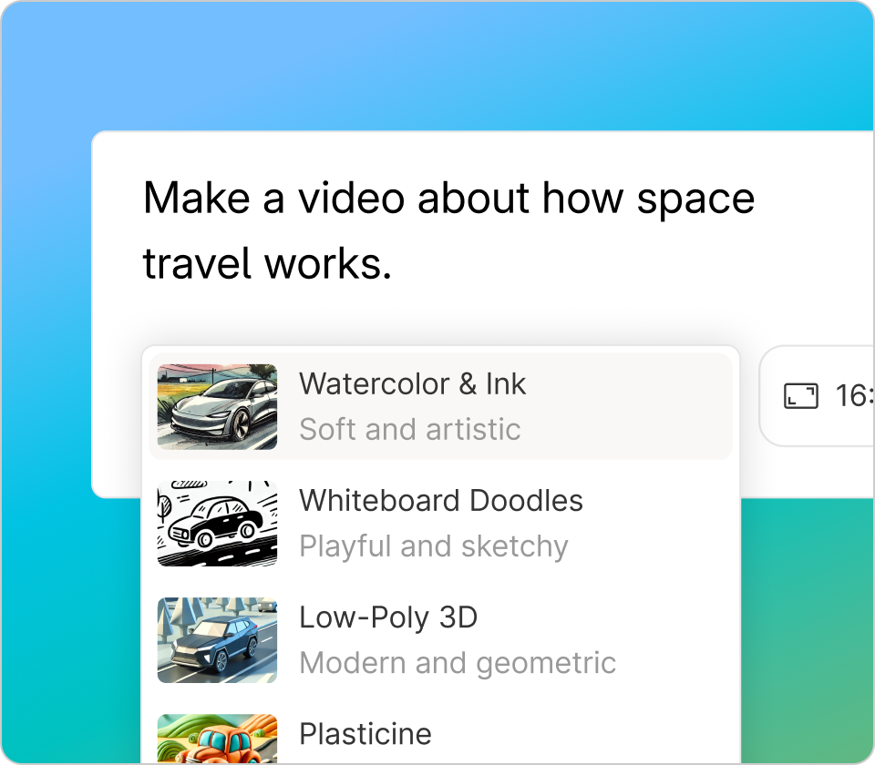The width and height of the screenshot is (875, 765).
Task: Click the Plasticine orange car thumbnail
Action: (217, 739)
